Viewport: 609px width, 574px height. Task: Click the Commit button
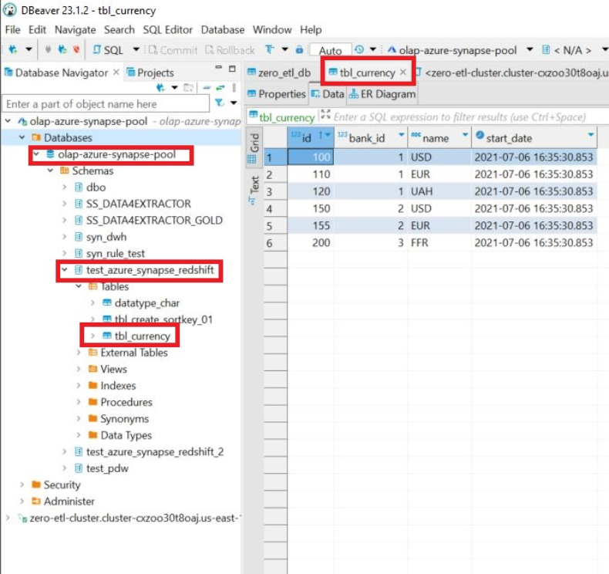tap(173, 50)
